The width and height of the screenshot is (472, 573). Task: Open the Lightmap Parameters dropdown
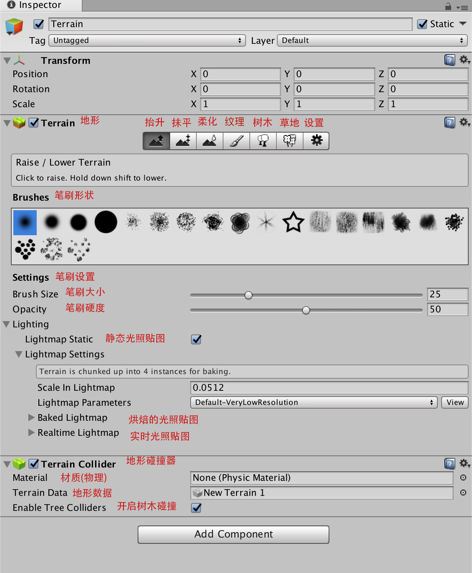(314, 402)
